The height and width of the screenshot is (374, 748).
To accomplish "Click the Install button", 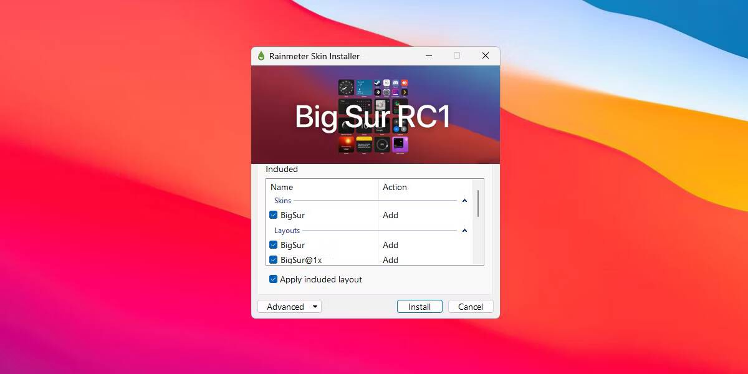I will (x=420, y=307).
